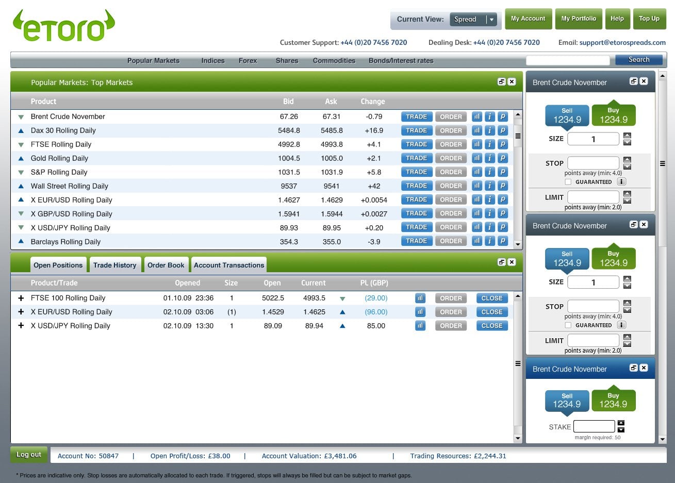Click the Top Up button
Screen dimensions: 675x483
pos(649,19)
